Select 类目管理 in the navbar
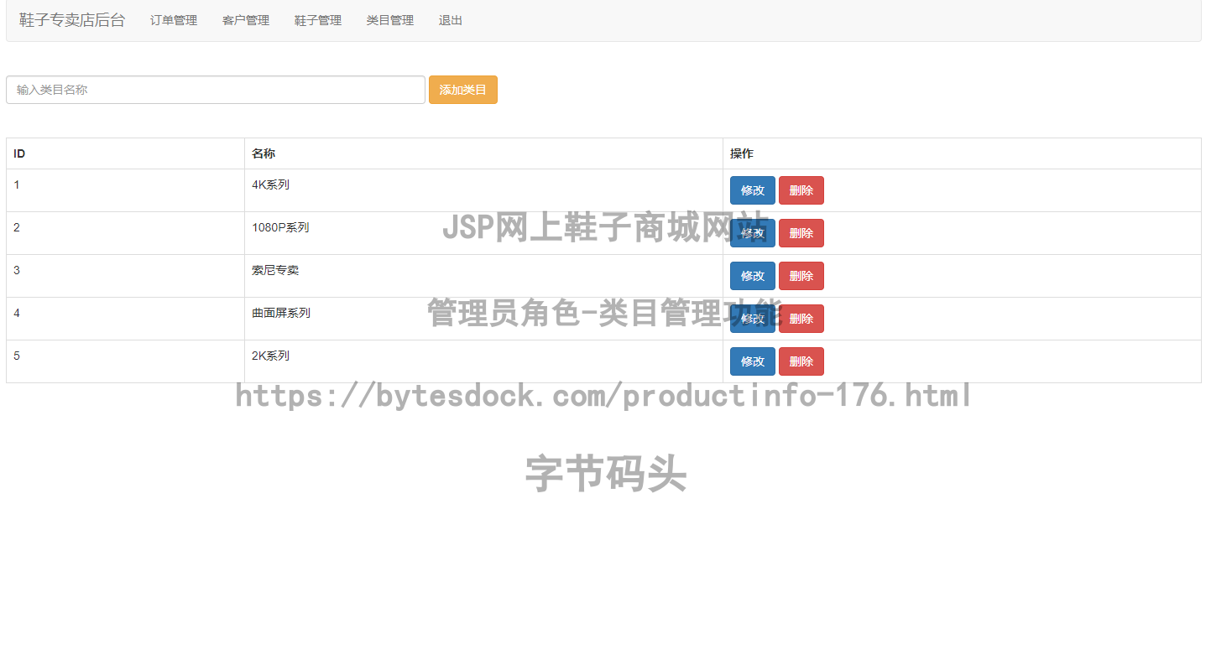 [x=390, y=20]
